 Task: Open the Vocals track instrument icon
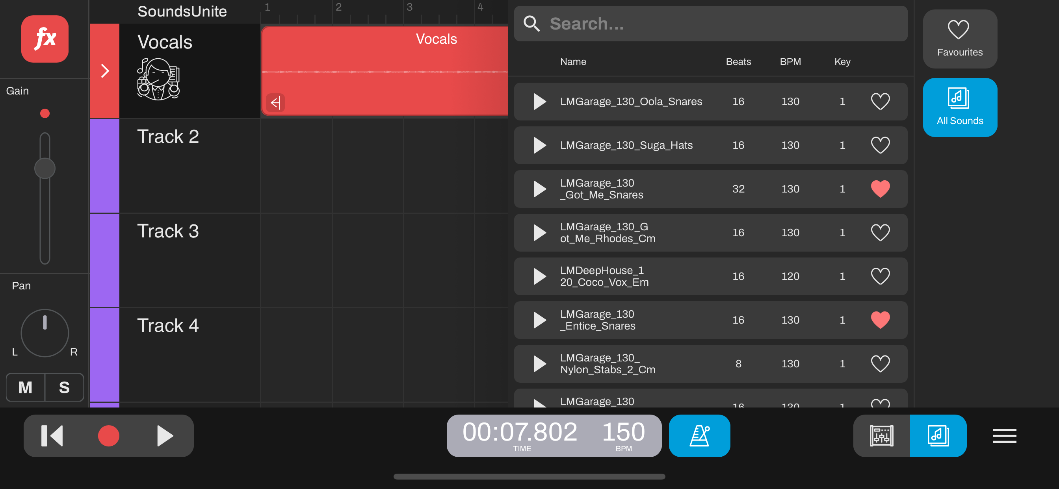[x=158, y=79]
